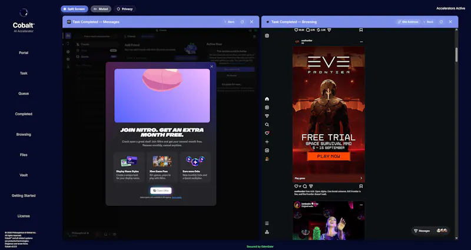Open Queue in the Cobalt sidebar
This screenshot has width=471, height=250.
coord(24,94)
